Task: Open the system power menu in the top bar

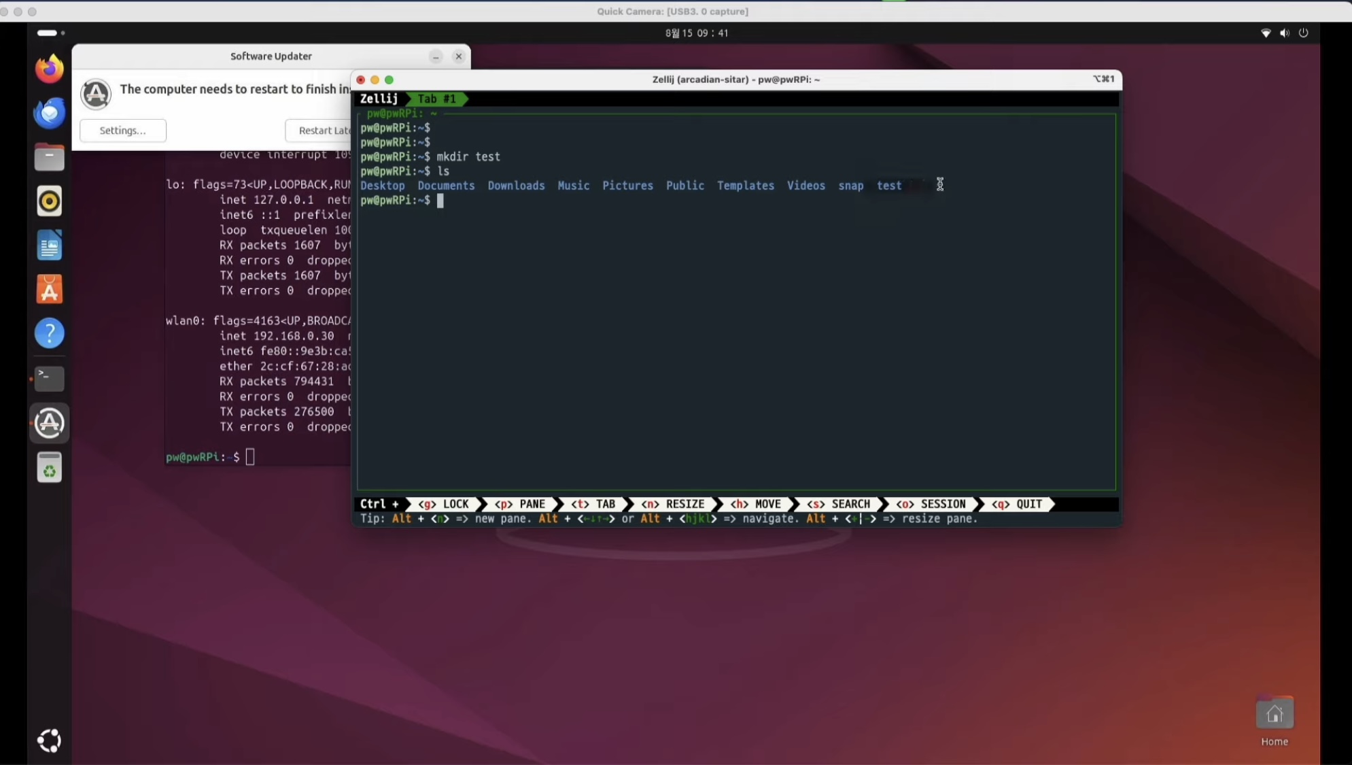Action: [1303, 33]
